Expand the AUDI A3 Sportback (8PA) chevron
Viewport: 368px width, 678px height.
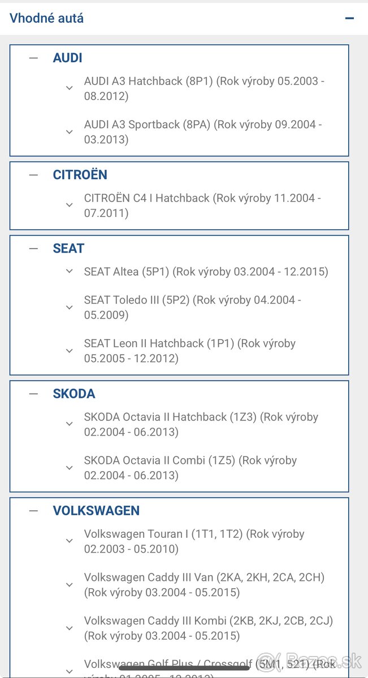(70, 132)
